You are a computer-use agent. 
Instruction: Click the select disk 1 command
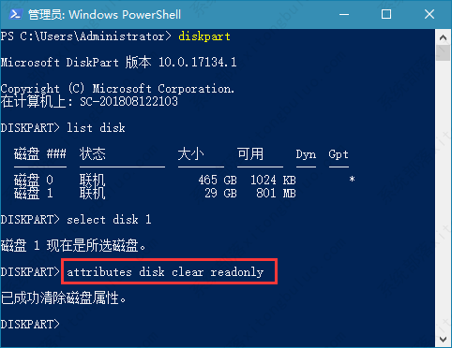[109, 220]
